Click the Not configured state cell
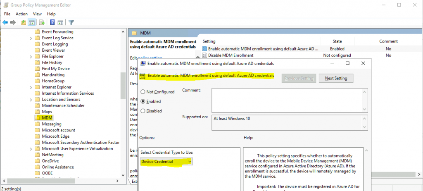The width and height of the screenshot is (423, 191). pos(337,55)
